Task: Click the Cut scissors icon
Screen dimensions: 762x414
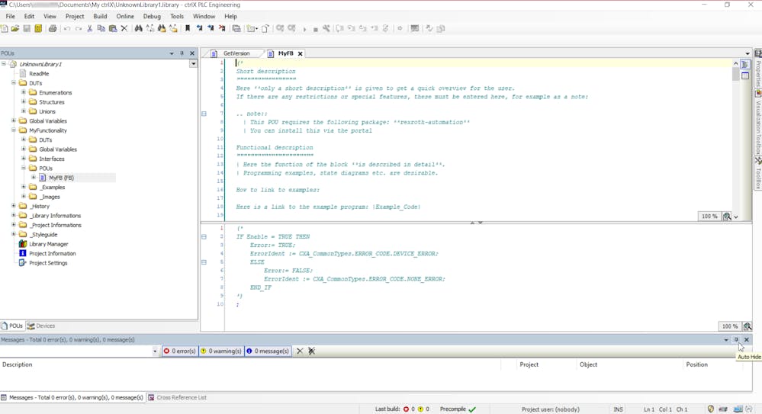Action: [89, 29]
